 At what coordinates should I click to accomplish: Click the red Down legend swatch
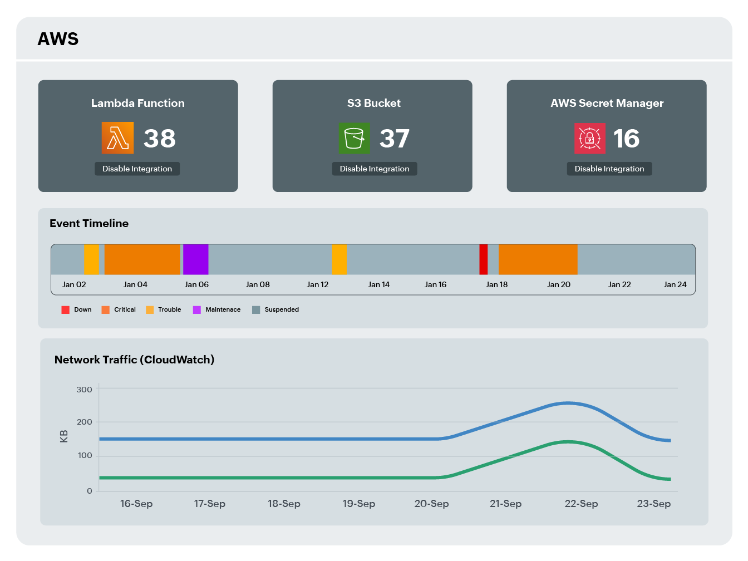(66, 309)
